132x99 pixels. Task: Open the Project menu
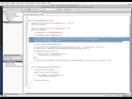pos(13,3)
